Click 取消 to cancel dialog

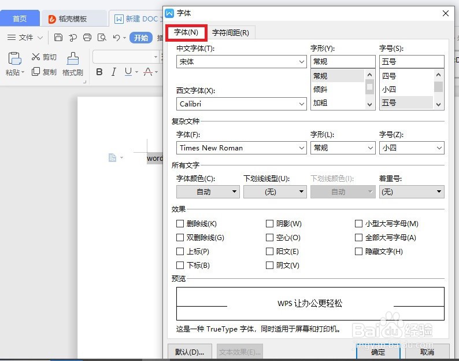coord(427,352)
